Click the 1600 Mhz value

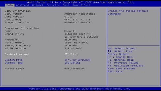click(71, 45)
